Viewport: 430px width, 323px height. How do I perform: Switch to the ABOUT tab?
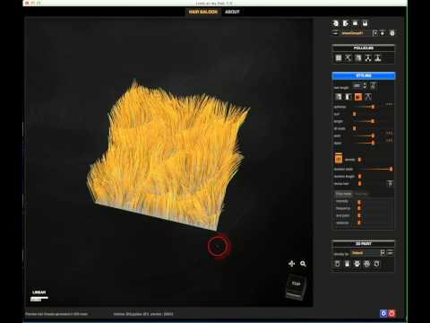coord(232,12)
